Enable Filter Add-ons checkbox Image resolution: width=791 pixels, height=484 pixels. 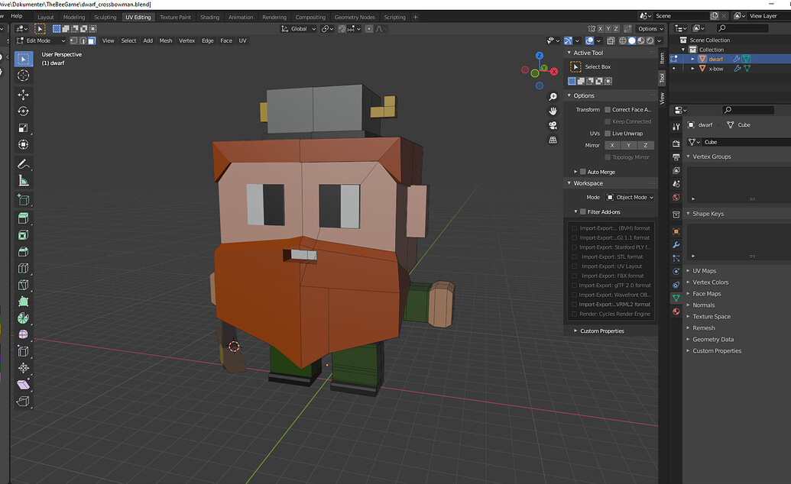582,211
